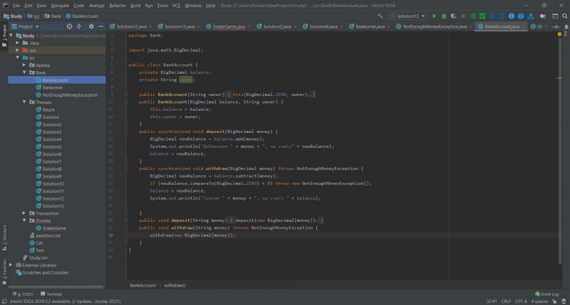This screenshot has height=305, width=570.
Task: Toggle the Favorites side tool window
Action: 4,272
